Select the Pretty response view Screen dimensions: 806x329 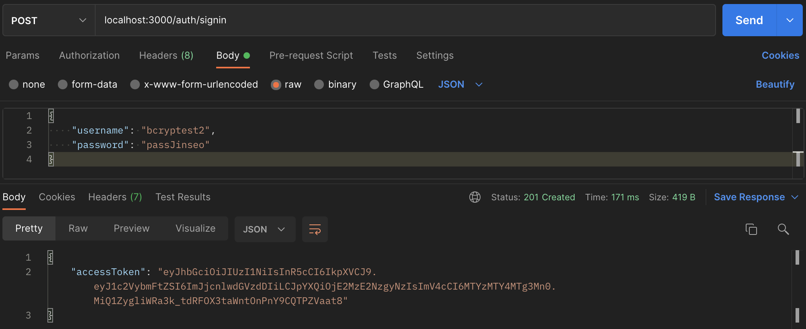[29, 228]
